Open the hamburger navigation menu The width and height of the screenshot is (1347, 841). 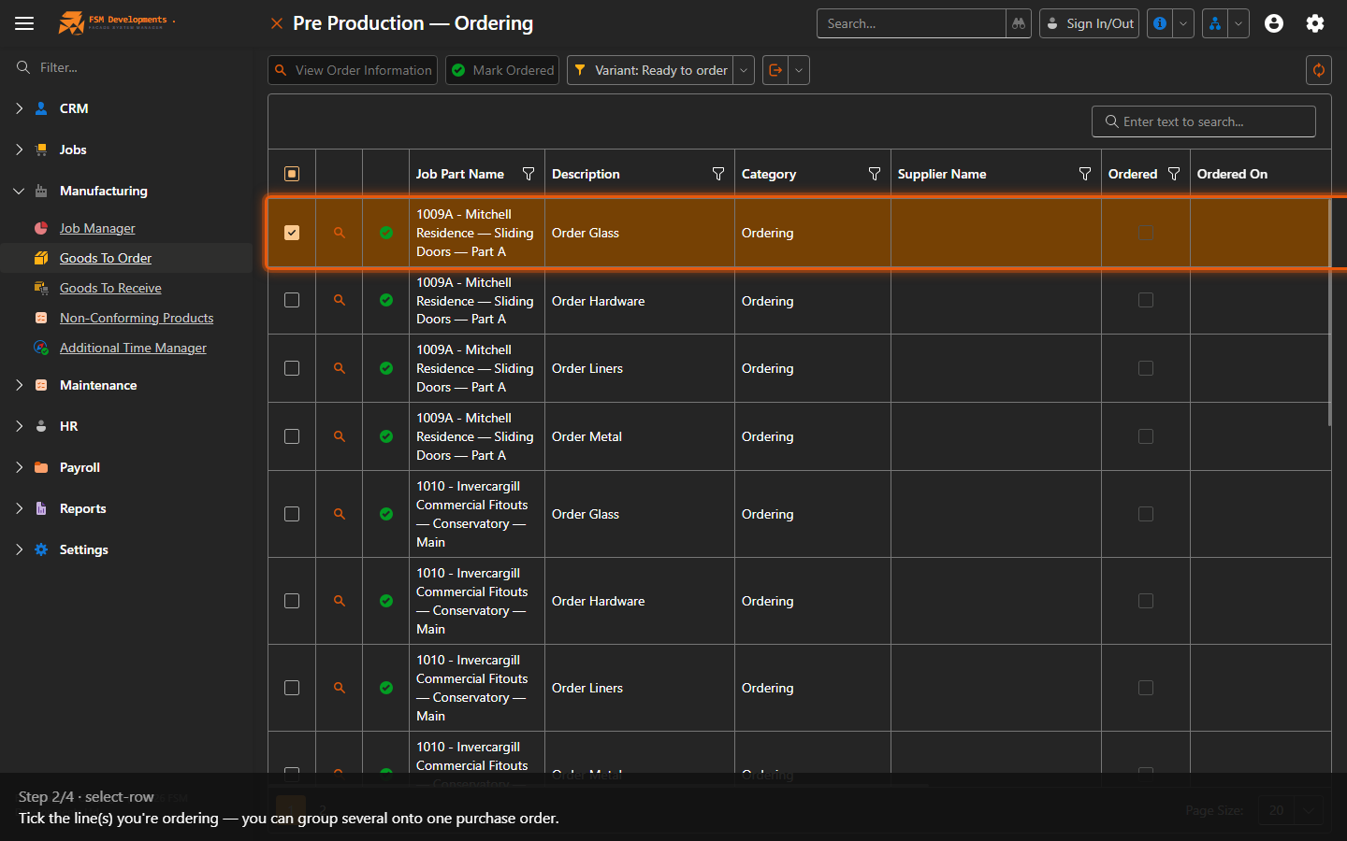coord(24,23)
